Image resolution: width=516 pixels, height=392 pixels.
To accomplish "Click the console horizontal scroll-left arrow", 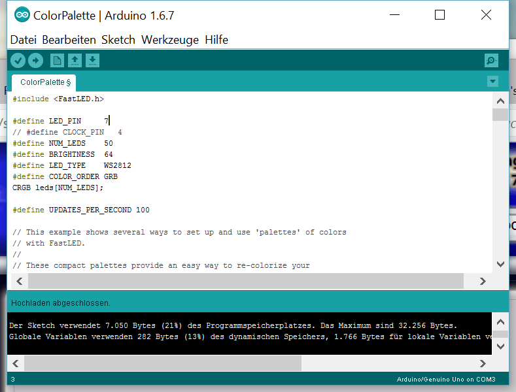I will 16,363.
